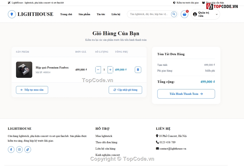The width and height of the screenshot is (244, 167).
Task: Open Sản phẩm menu item
Action: [x=84, y=14]
